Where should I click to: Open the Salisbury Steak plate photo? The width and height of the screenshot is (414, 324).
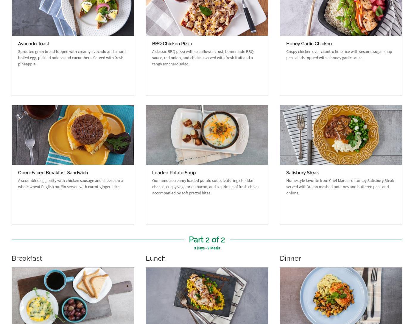tap(341, 135)
